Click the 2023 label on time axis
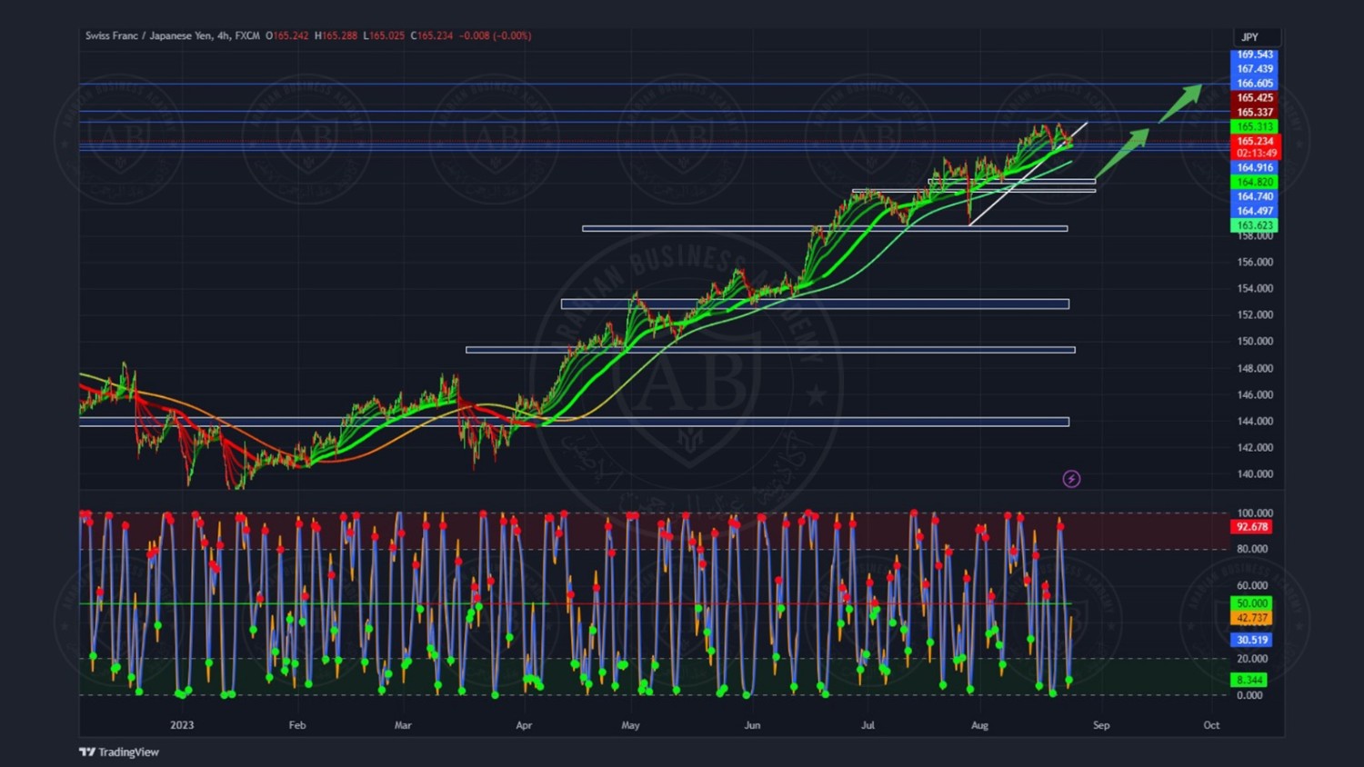Image resolution: width=1364 pixels, height=767 pixels. (182, 725)
